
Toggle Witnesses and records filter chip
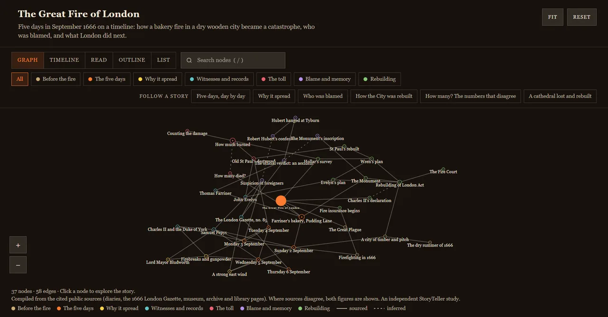(x=219, y=79)
